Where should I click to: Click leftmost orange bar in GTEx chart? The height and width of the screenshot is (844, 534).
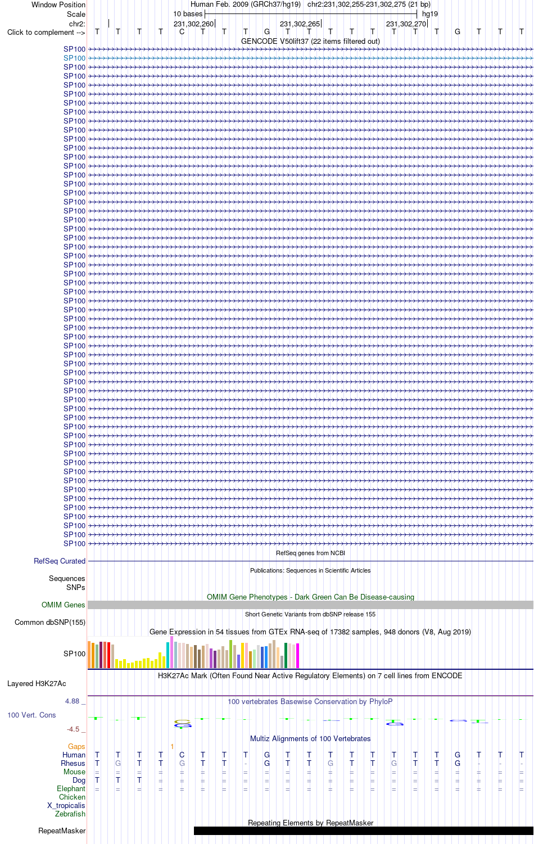coord(89,655)
